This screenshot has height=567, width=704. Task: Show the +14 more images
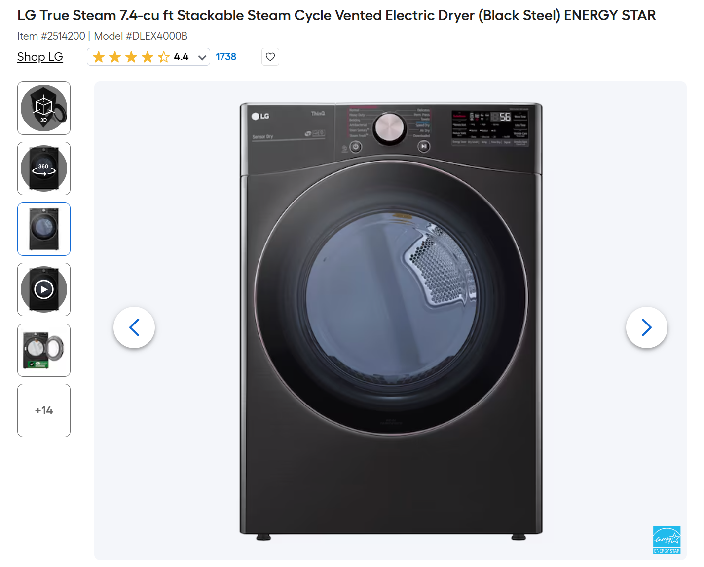point(44,410)
